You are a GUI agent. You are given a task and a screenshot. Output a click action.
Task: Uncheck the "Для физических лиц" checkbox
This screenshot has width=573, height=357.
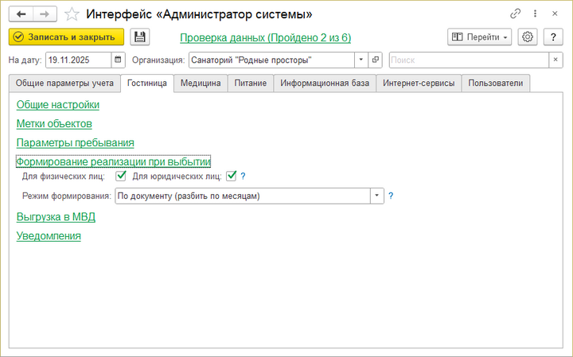tap(121, 177)
